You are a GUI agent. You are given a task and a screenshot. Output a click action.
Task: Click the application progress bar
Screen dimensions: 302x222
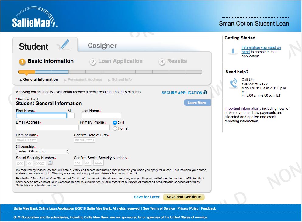coord(110,72)
